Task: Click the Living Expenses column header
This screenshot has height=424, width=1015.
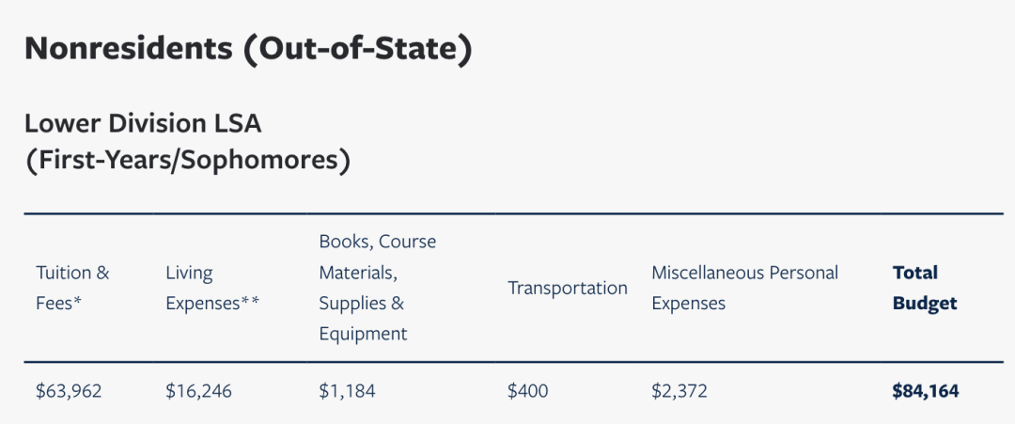Action: tap(211, 288)
